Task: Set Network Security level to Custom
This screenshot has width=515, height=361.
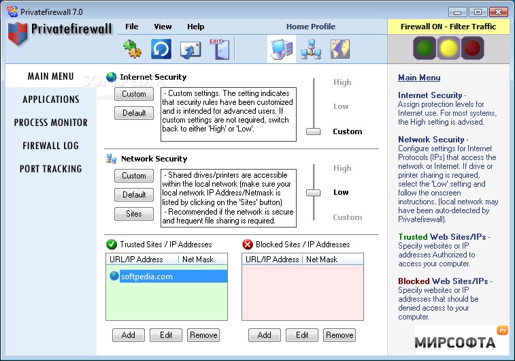Action: coord(348,217)
